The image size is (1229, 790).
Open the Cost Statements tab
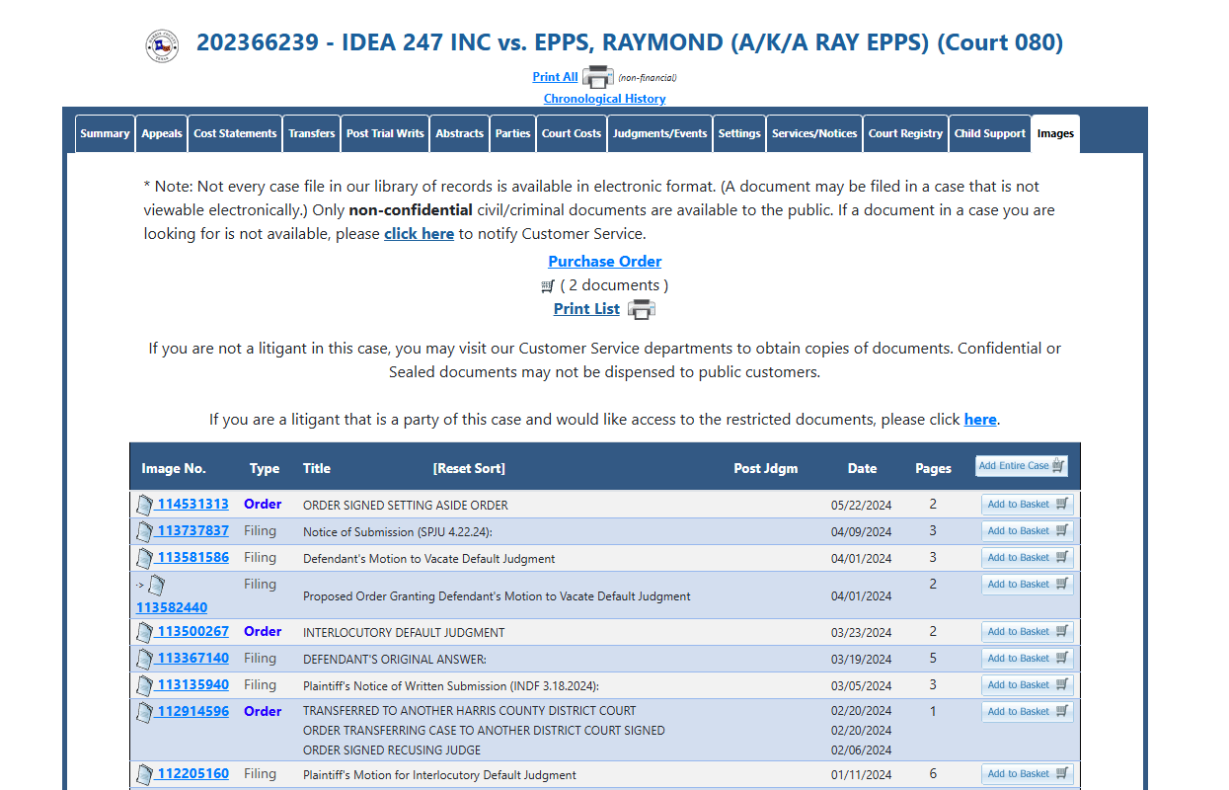click(x=235, y=134)
